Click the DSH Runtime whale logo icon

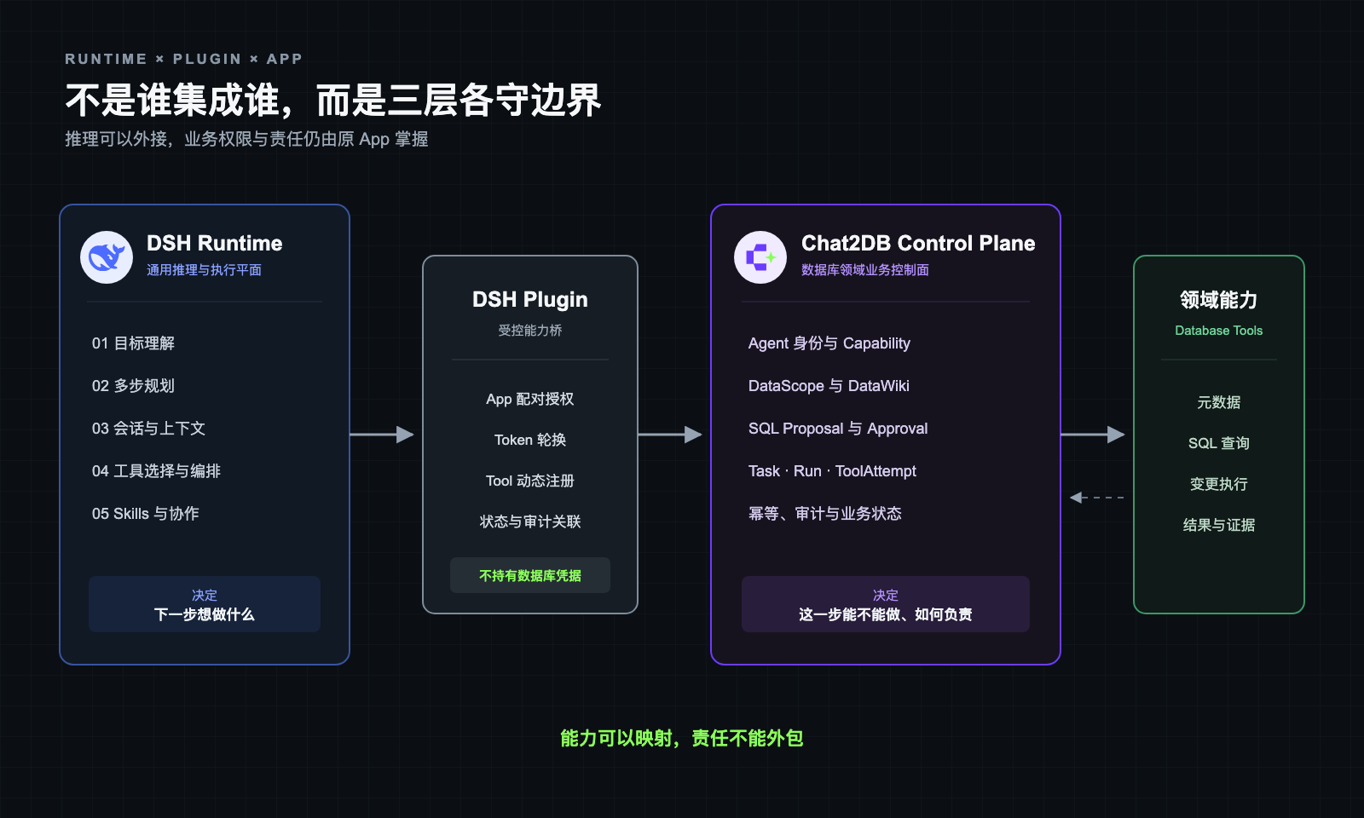tap(107, 257)
